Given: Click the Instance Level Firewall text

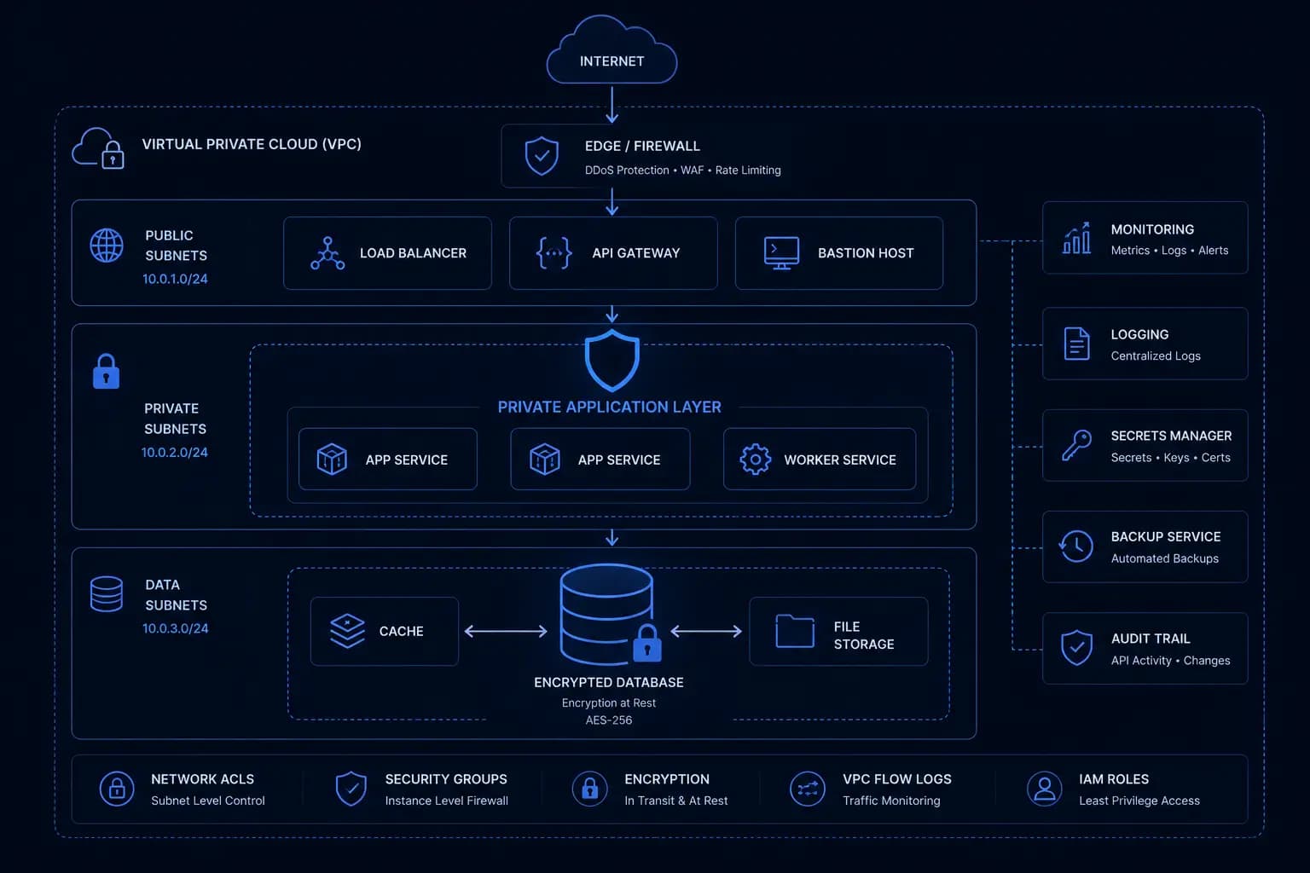Looking at the screenshot, I should [447, 801].
